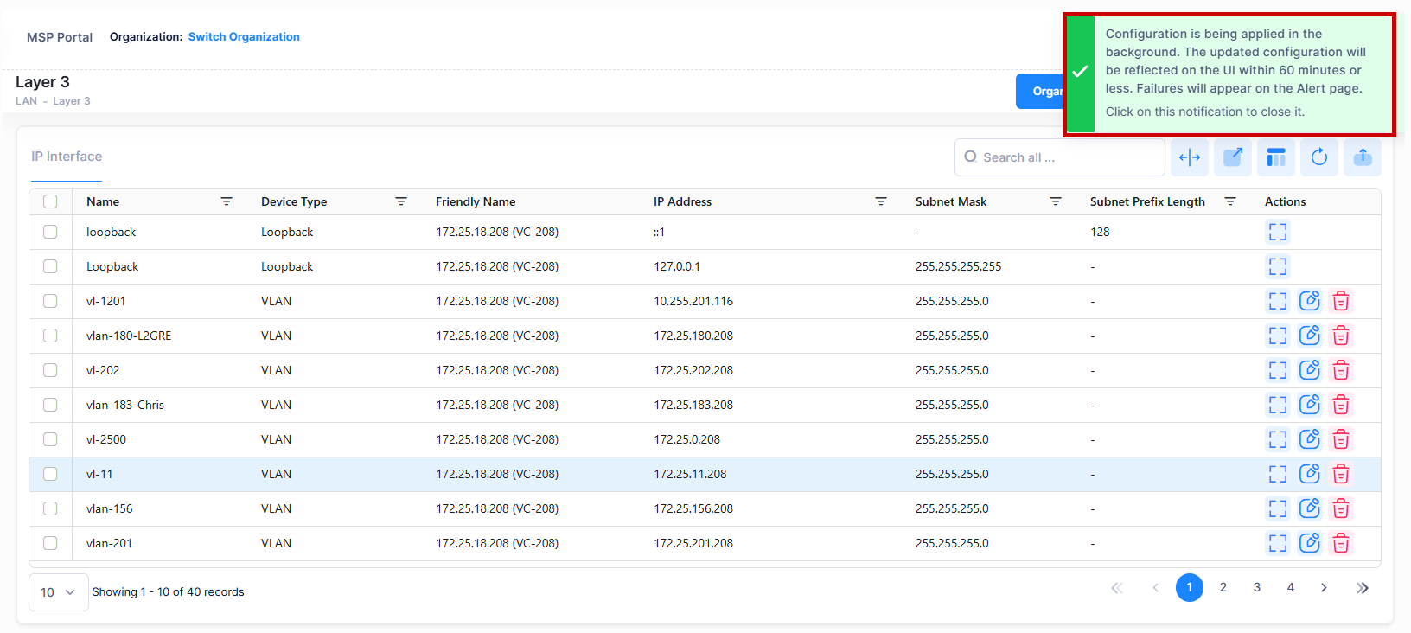The width and height of the screenshot is (1411, 633).
Task: Click the column fit-width arrows icon
Action: point(1189,157)
